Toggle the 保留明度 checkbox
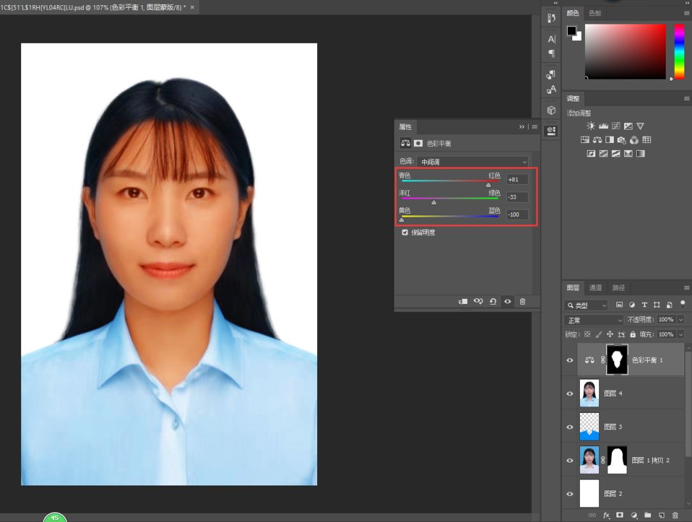This screenshot has width=692, height=522. tap(405, 233)
